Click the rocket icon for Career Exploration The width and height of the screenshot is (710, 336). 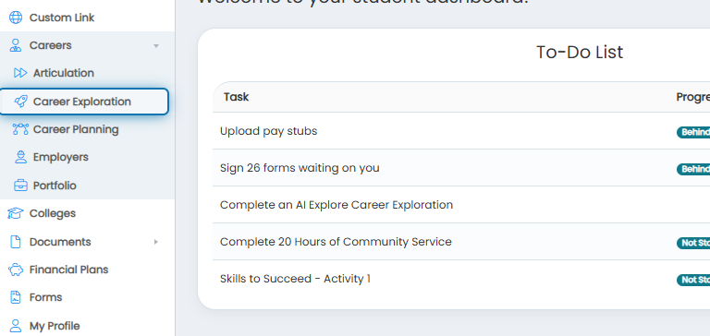click(20, 102)
